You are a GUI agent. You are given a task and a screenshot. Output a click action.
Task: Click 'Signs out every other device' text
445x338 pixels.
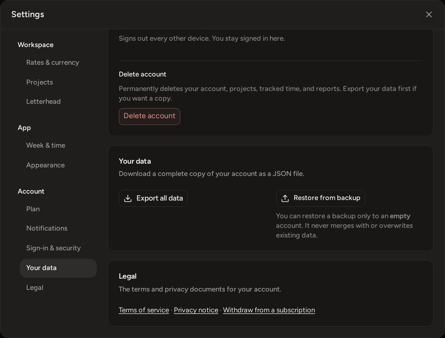click(x=202, y=39)
